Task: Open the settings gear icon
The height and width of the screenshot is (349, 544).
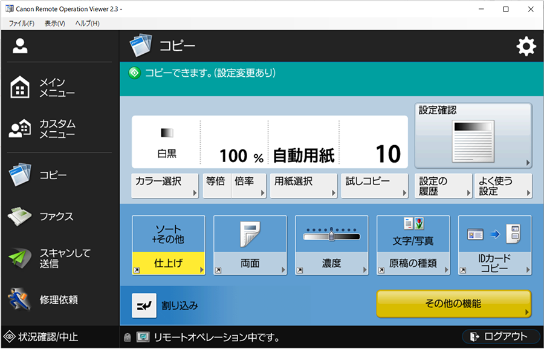Action: pyautogui.click(x=526, y=47)
